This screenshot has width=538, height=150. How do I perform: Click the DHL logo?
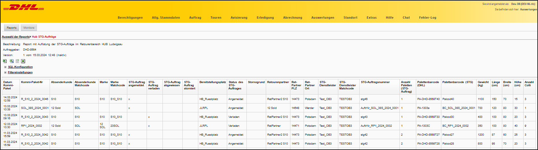24,7
